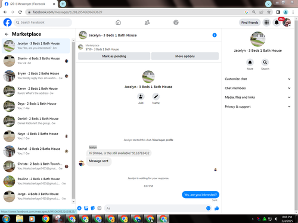Open File Explorer on taskbar
Viewport: 298px width, 223px height.
coord(20,219)
